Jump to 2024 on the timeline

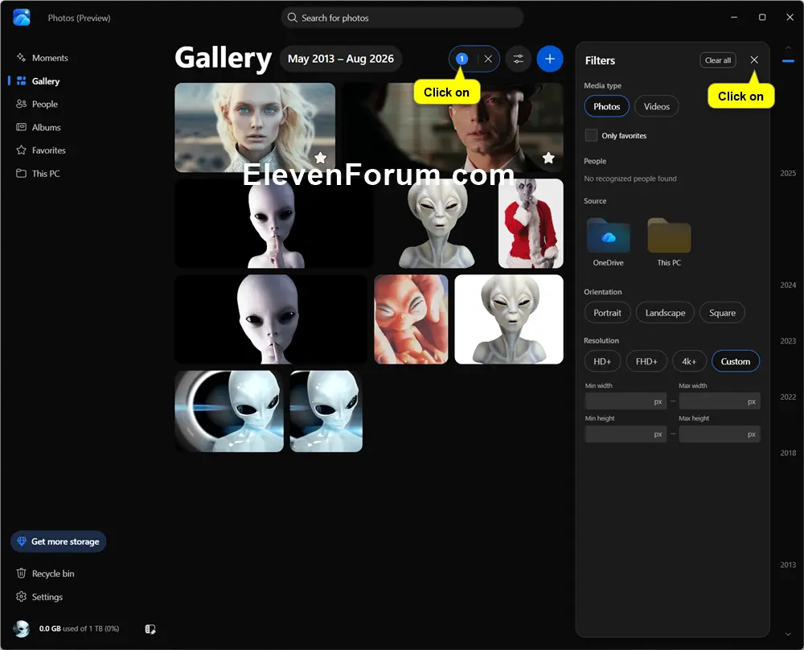pos(788,285)
